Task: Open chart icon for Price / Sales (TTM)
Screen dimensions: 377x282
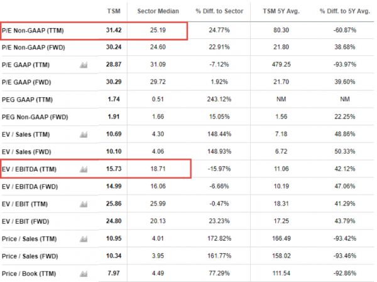Action: click(84, 240)
